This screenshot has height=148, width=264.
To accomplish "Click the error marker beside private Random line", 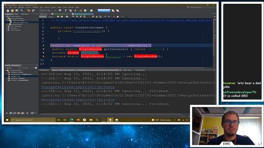I will [x=43, y=53].
